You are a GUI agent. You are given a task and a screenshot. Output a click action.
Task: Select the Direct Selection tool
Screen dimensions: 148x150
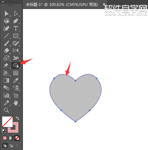[x=16, y=14]
